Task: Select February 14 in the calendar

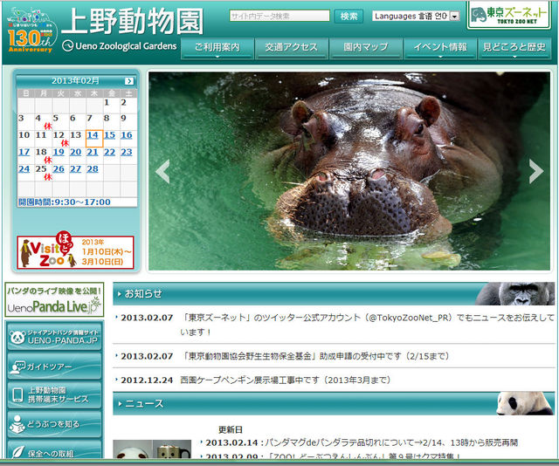Action: (x=93, y=135)
